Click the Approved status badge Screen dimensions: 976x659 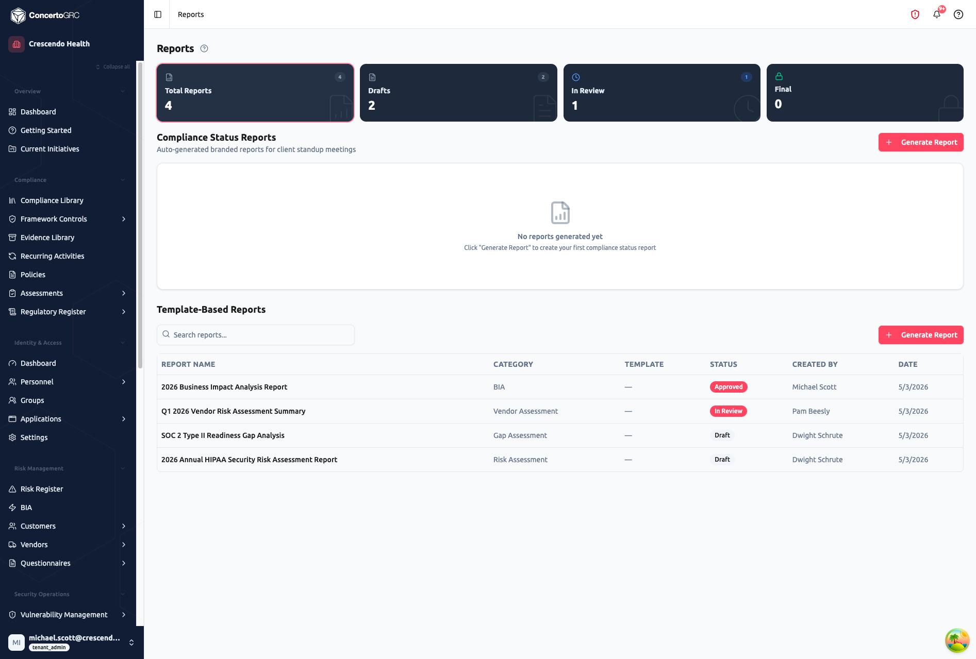(x=729, y=387)
